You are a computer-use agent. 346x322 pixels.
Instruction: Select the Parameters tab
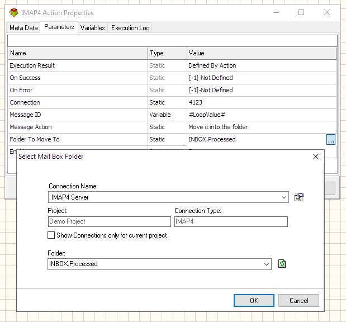click(59, 27)
